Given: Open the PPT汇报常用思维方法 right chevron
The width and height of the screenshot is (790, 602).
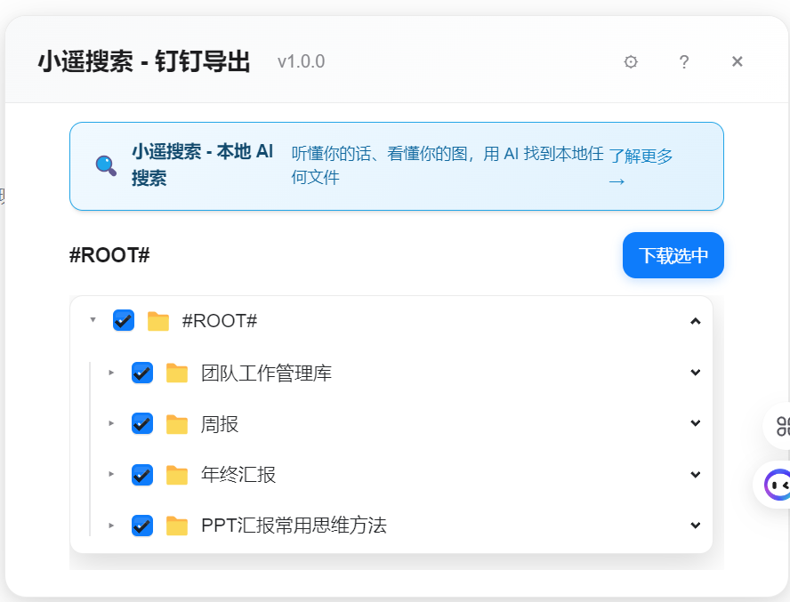Looking at the screenshot, I should [x=696, y=526].
